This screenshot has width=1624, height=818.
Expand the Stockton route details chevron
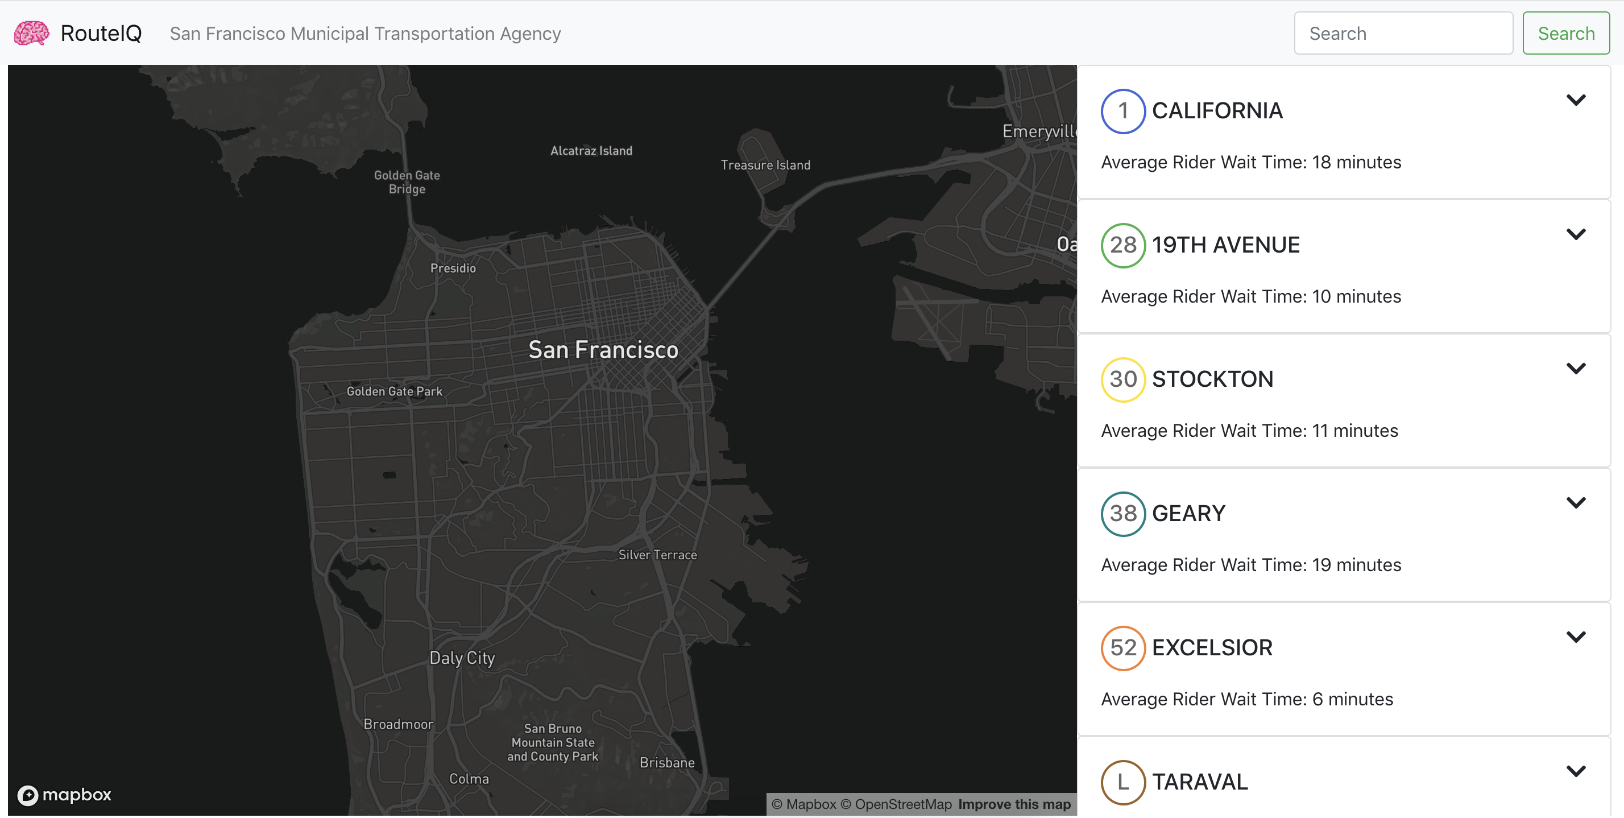pyautogui.click(x=1576, y=369)
